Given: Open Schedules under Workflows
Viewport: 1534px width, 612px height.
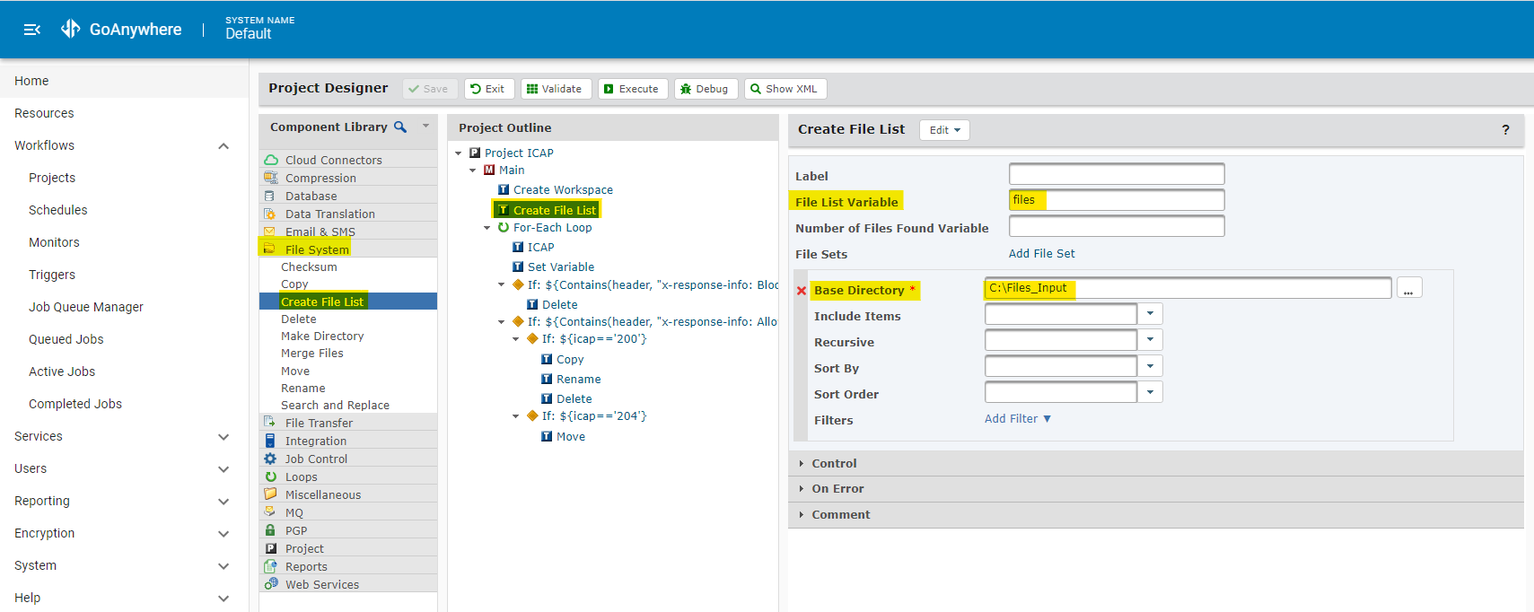Looking at the screenshot, I should pyautogui.click(x=58, y=210).
